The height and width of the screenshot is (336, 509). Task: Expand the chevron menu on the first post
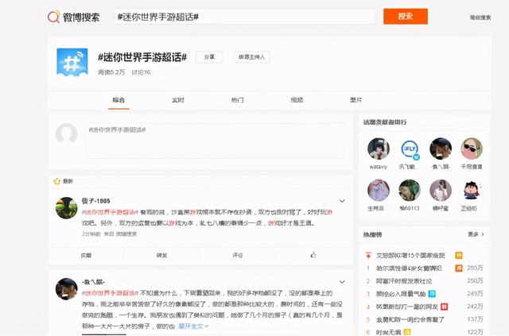(342, 201)
